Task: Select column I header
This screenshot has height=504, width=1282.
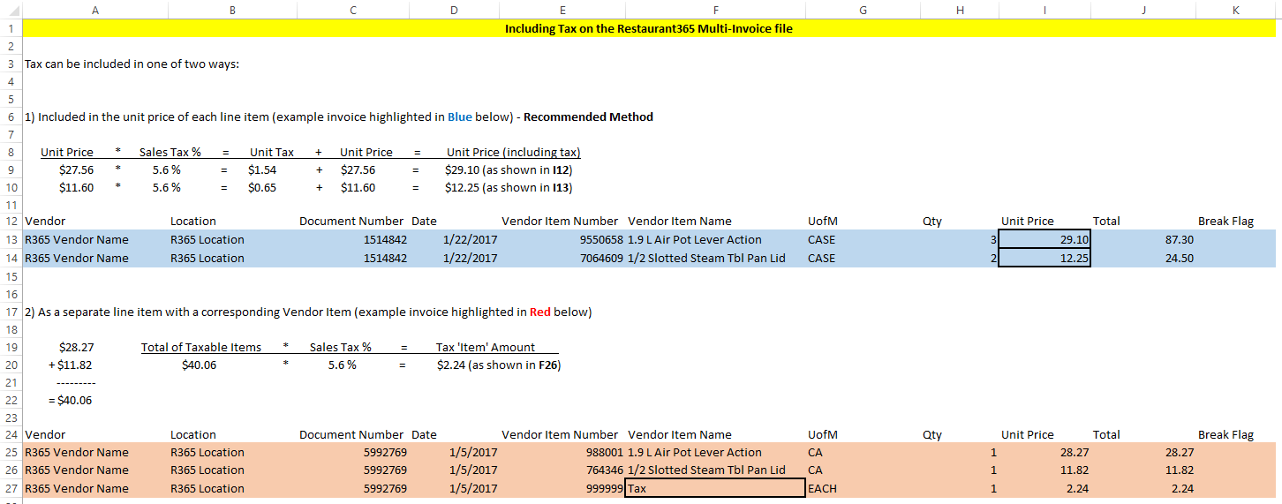Action: pos(1044,10)
